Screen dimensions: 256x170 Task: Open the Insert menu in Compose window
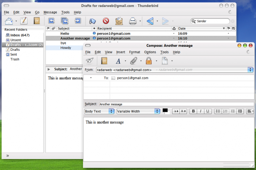point(121,52)
